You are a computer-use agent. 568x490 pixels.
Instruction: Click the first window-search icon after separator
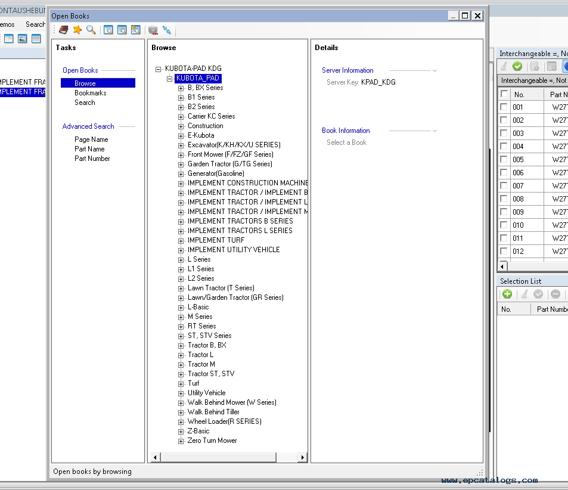108,30
